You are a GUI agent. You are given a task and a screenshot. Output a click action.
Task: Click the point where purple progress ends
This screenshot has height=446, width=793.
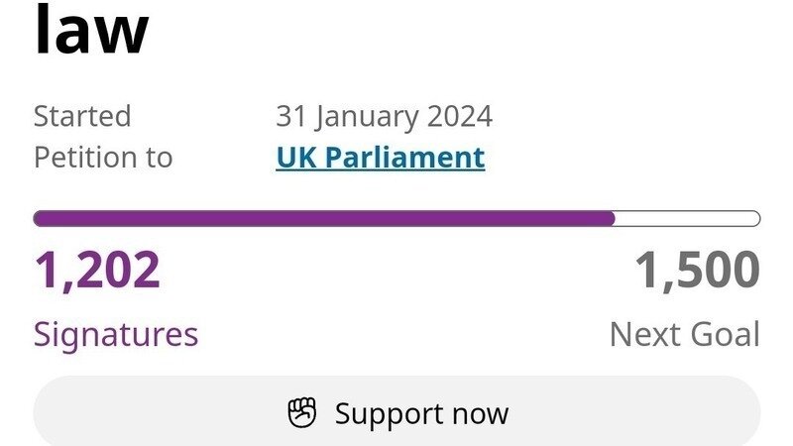614,219
